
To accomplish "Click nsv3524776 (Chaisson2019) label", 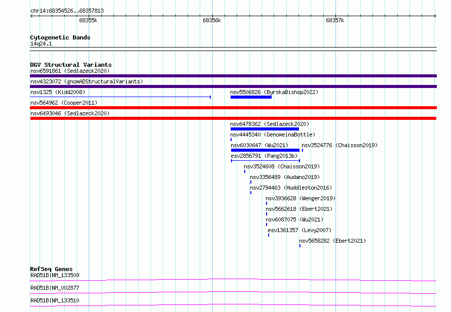I will pyautogui.click(x=340, y=145).
